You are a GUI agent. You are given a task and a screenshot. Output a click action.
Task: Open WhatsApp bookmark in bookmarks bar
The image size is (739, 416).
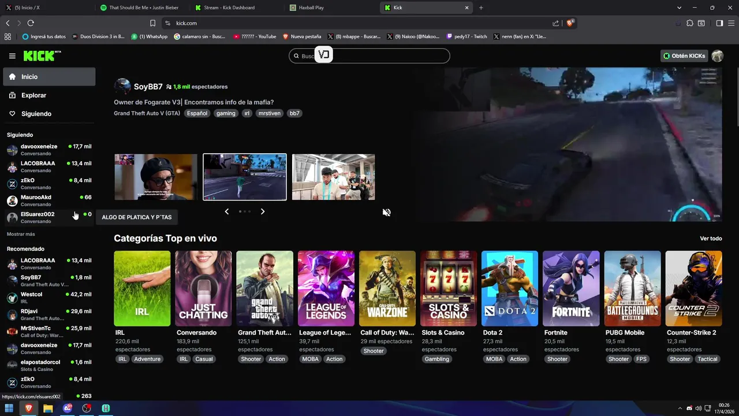(x=150, y=36)
